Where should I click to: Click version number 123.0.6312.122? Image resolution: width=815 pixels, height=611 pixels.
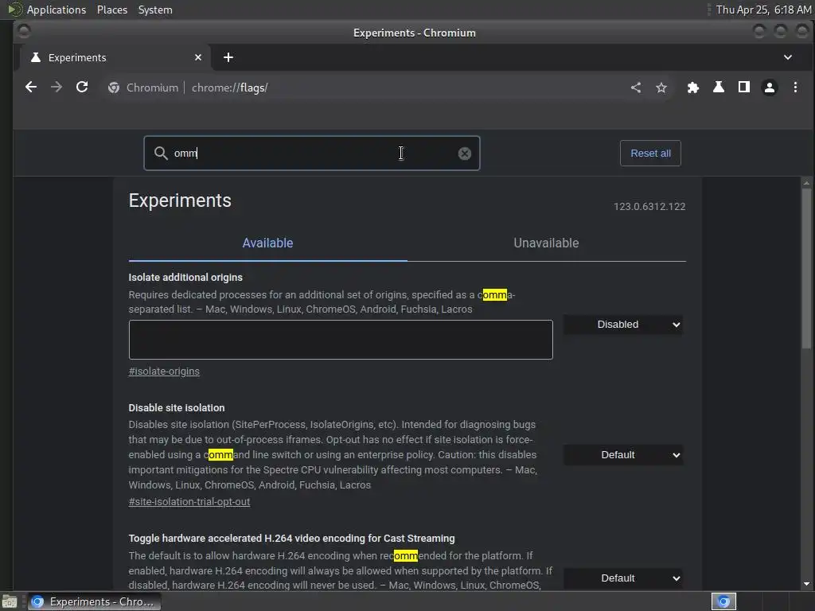(649, 206)
